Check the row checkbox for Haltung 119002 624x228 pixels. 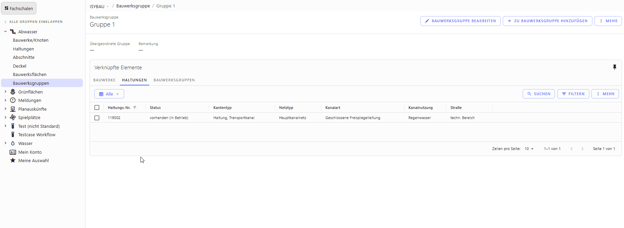pos(97,118)
